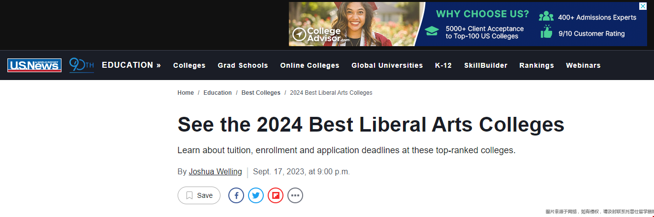
Task: Open the Colleges nav item
Action: (x=189, y=65)
